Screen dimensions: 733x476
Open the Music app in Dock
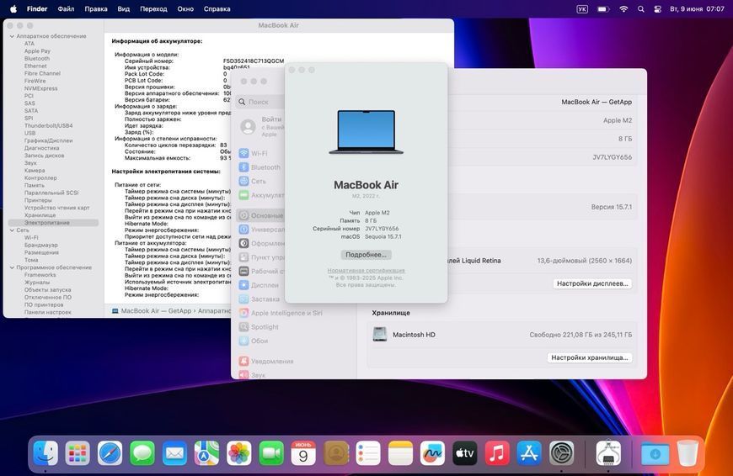pyautogui.click(x=497, y=452)
